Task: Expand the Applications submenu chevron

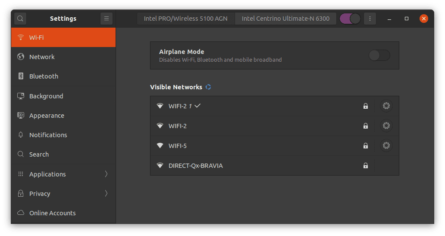Action: point(106,174)
